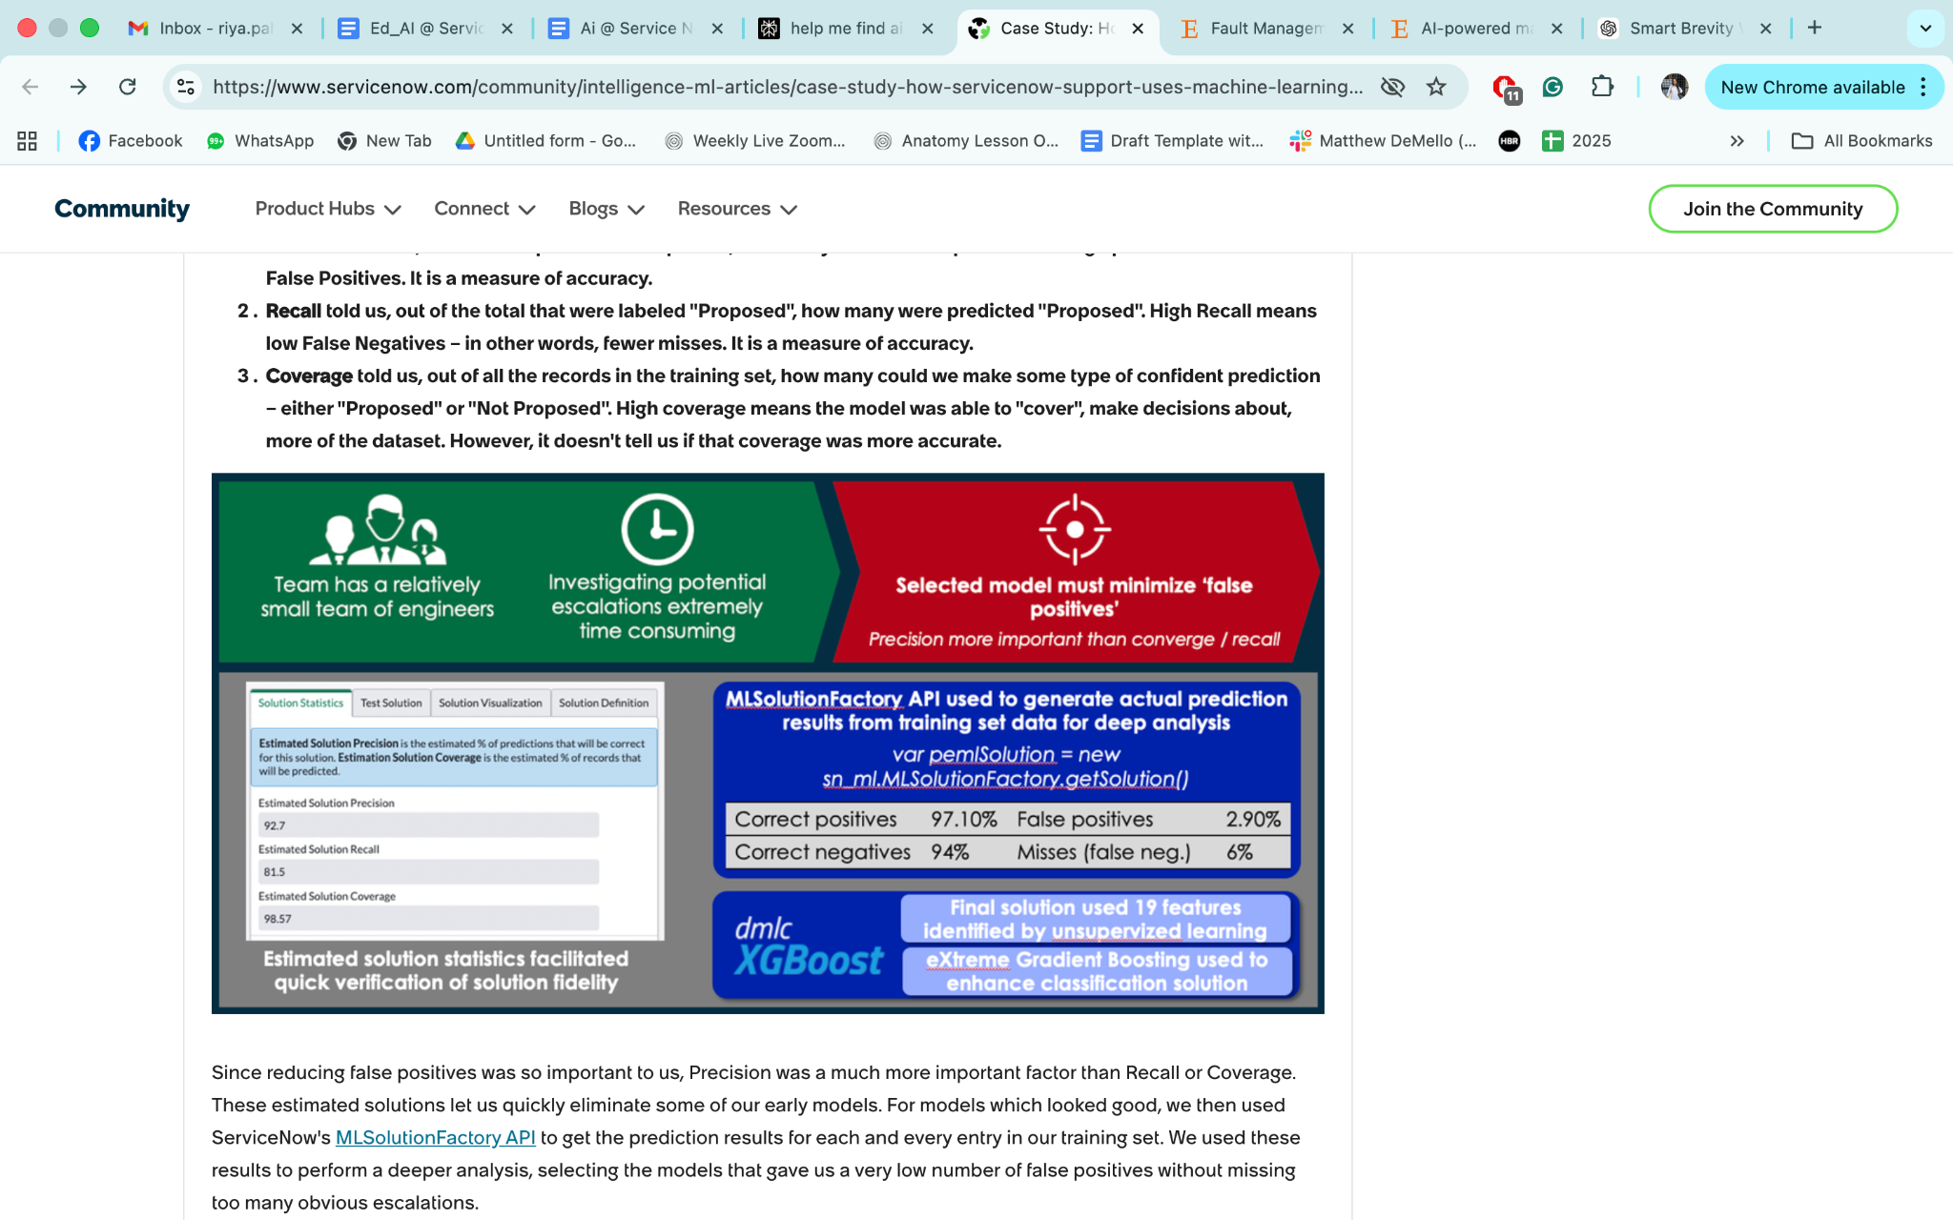Click the word Recall in item 2
1953x1220 pixels.
tap(293, 311)
